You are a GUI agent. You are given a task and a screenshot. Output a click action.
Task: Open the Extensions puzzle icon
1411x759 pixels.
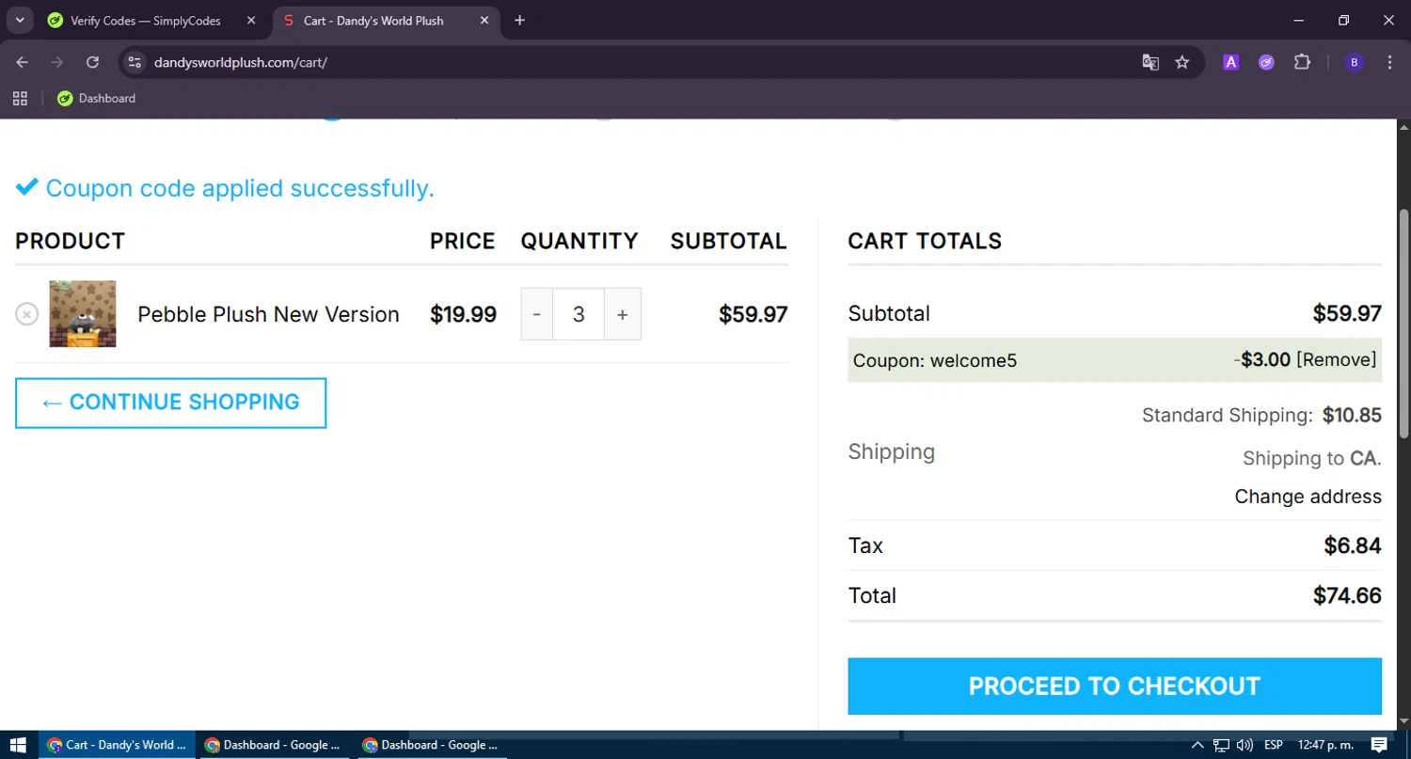click(x=1302, y=62)
